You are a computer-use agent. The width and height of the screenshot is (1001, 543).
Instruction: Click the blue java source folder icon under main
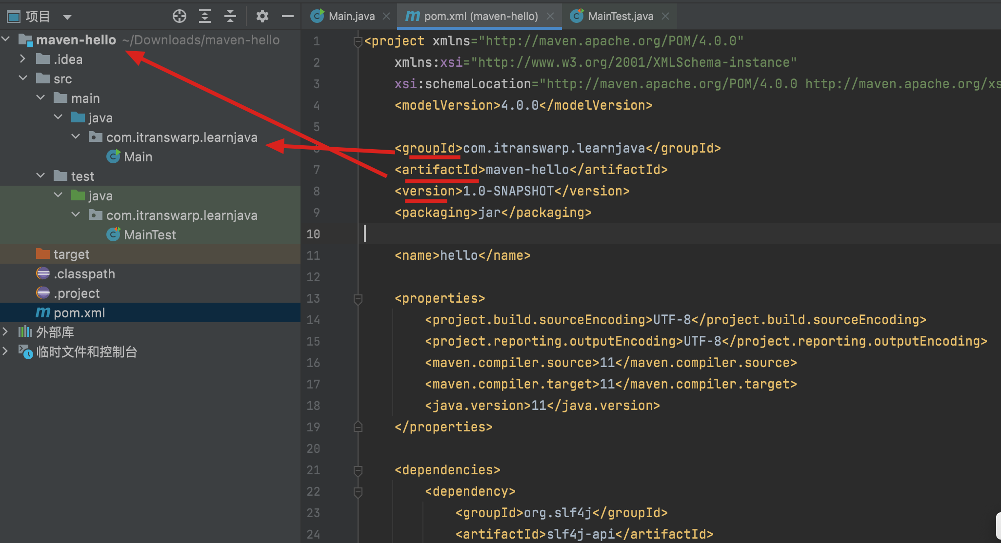coord(78,117)
